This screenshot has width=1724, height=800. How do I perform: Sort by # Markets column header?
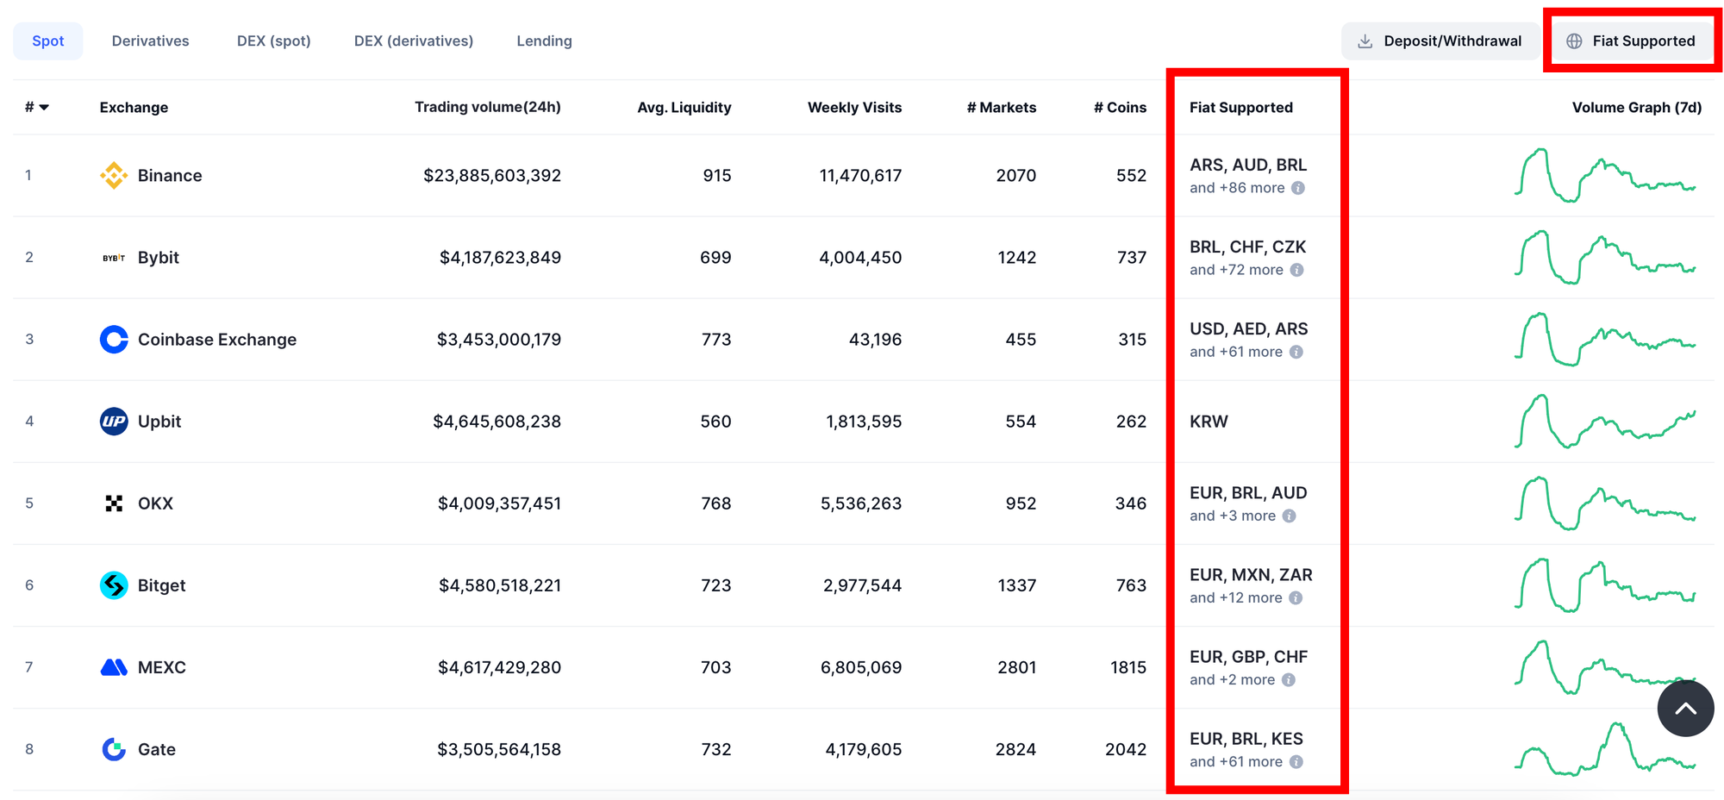pyautogui.click(x=1002, y=108)
